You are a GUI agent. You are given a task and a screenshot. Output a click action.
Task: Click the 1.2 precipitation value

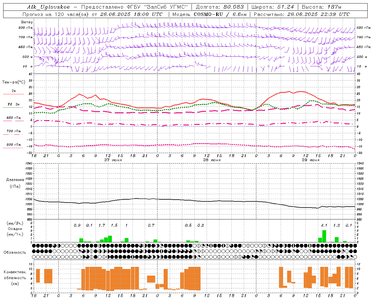[x=337, y=226]
